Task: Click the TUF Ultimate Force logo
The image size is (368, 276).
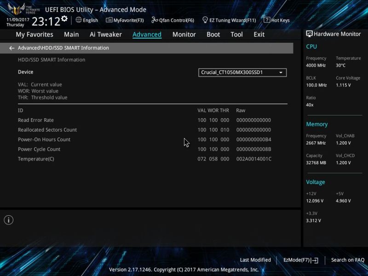Action: tap(23, 9)
